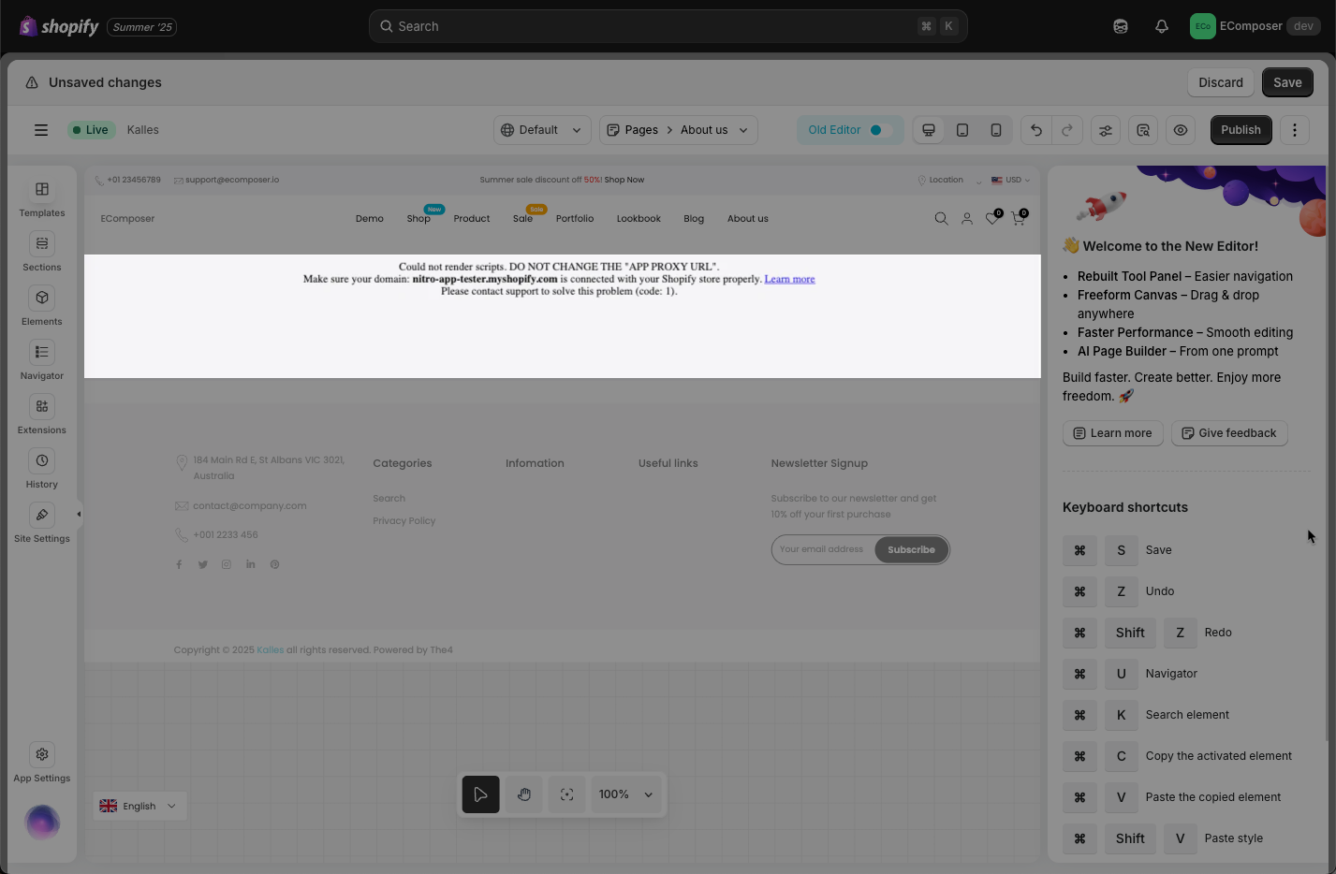Open the Default market dropdown
This screenshot has height=874, width=1336.
click(542, 130)
